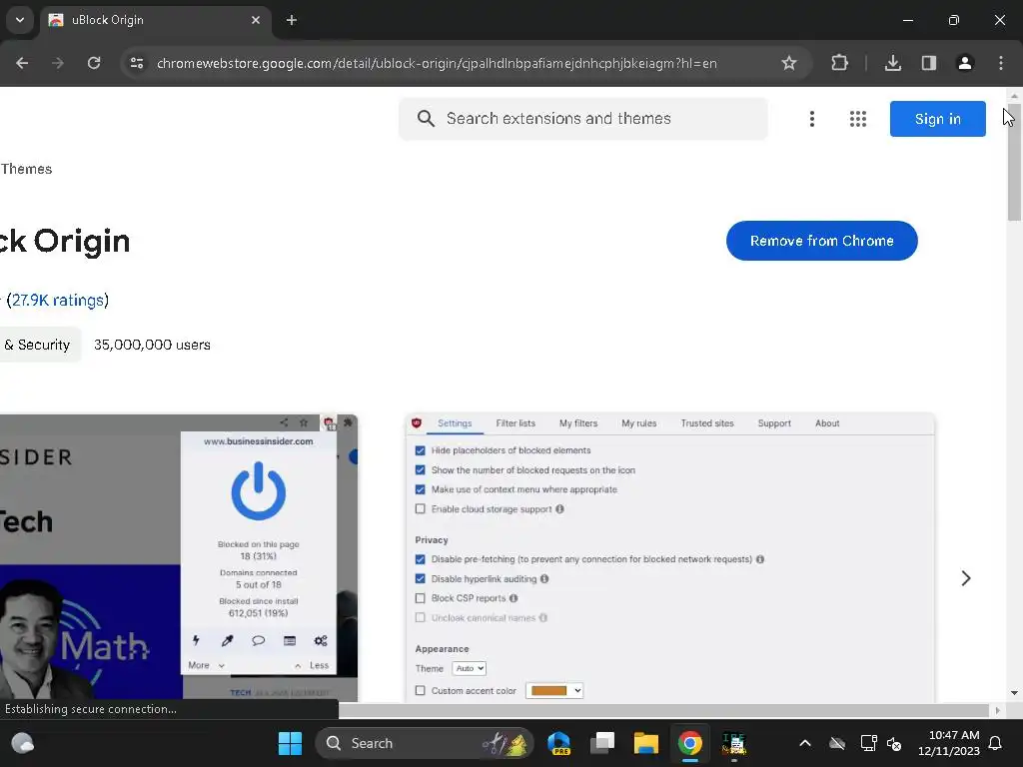Select the Settings tab in screenshot
The width and height of the screenshot is (1023, 767).
(455, 423)
